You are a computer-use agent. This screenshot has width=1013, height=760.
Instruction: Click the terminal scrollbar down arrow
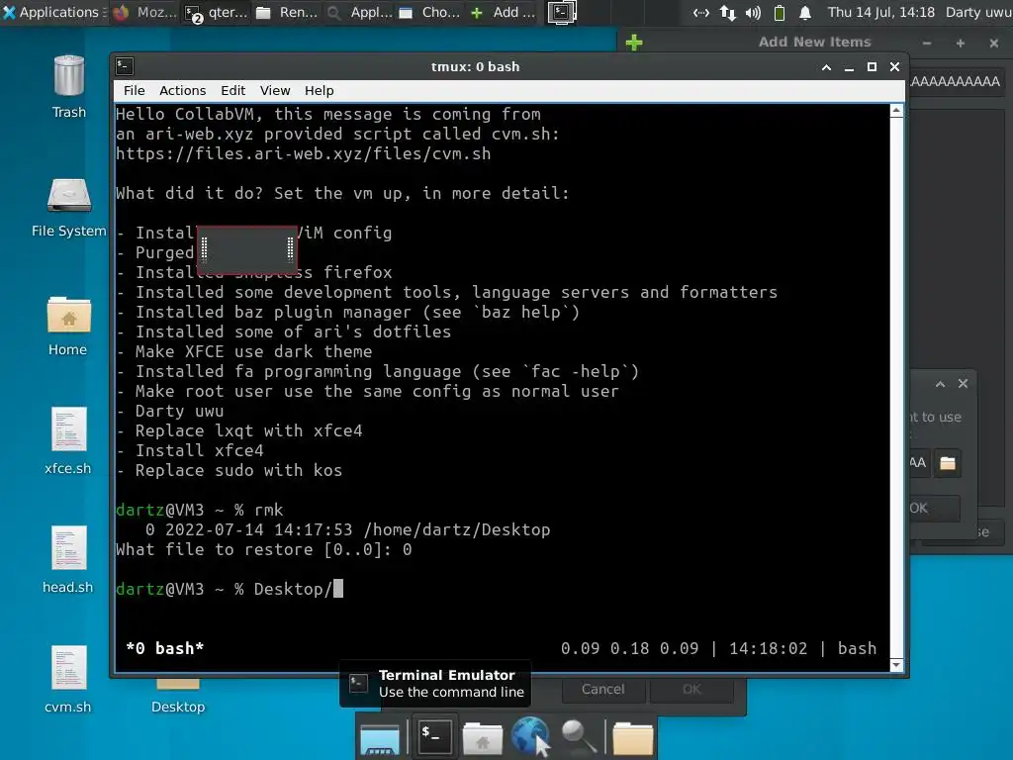pyautogui.click(x=896, y=664)
